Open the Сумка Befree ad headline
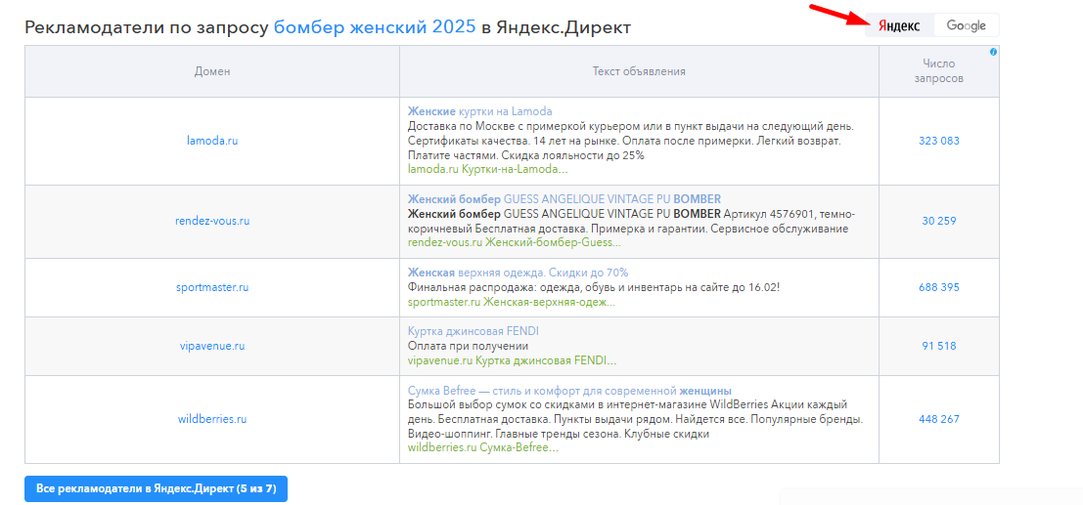The image size is (1083, 505). (569, 391)
